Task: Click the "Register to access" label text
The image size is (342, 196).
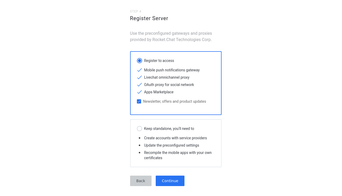Action: tap(159, 61)
